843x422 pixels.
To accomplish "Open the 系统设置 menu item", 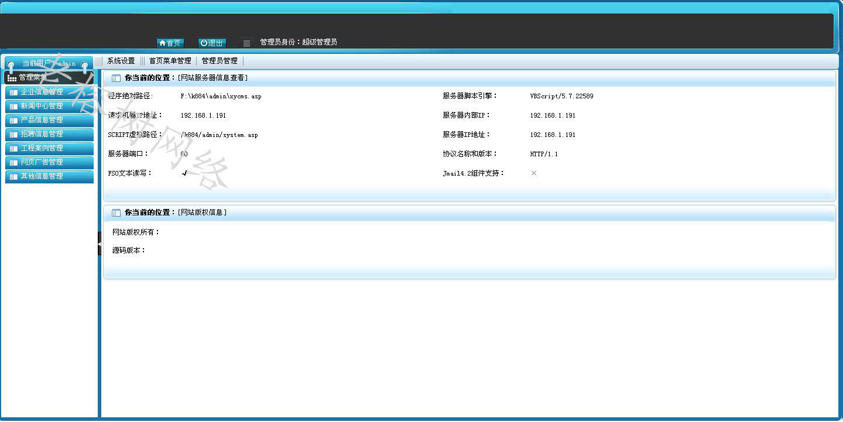I will (x=121, y=61).
